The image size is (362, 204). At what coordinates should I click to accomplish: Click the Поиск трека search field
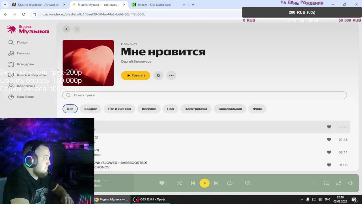(x=204, y=95)
